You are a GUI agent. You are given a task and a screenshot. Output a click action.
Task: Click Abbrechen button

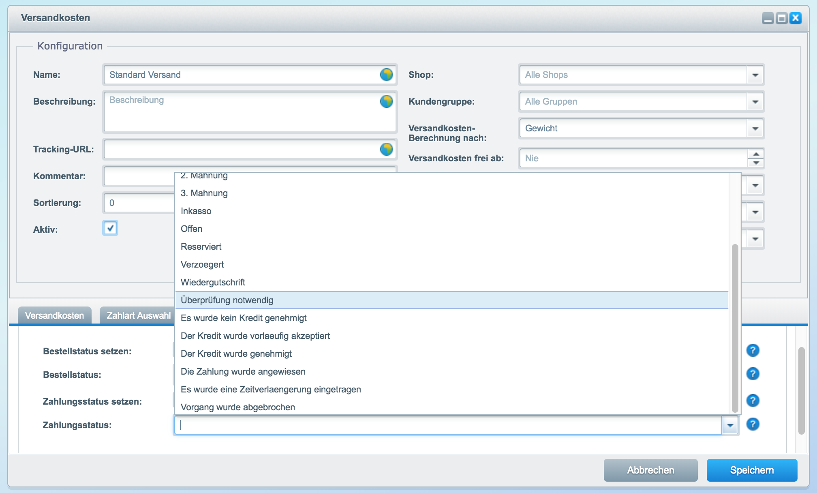click(650, 470)
